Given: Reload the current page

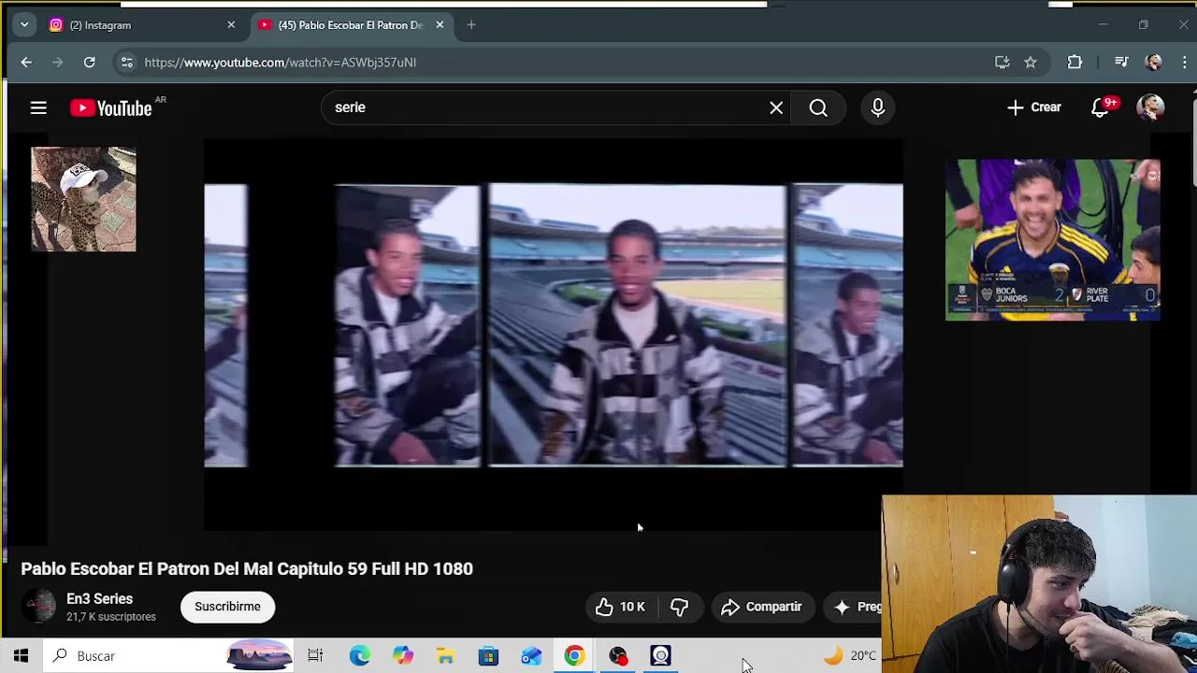Looking at the screenshot, I should pos(89,63).
